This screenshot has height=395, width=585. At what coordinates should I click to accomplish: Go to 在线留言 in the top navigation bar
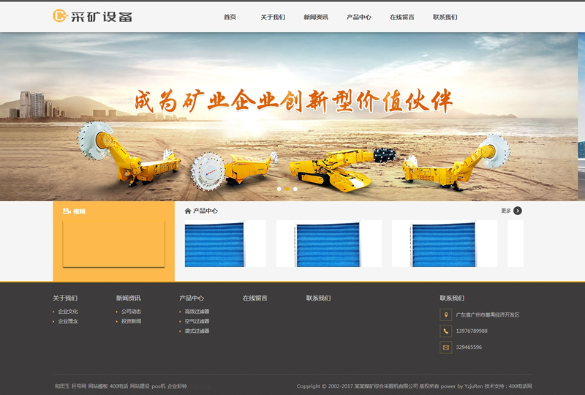pyautogui.click(x=401, y=17)
